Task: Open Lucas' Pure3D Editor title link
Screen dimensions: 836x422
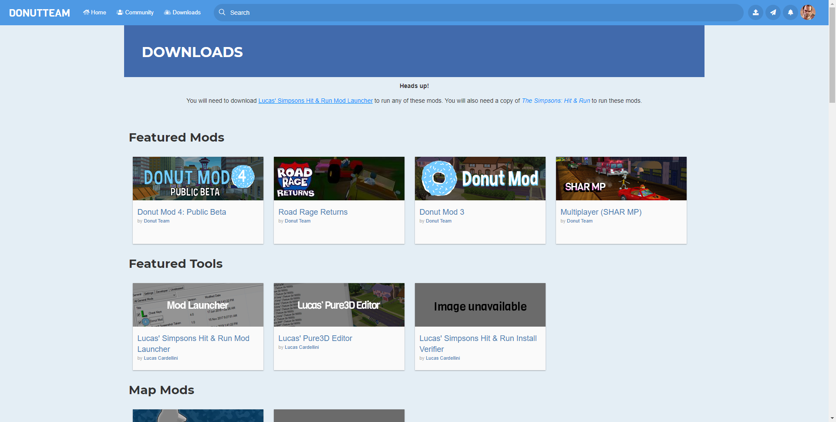Action: coord(315,338)
